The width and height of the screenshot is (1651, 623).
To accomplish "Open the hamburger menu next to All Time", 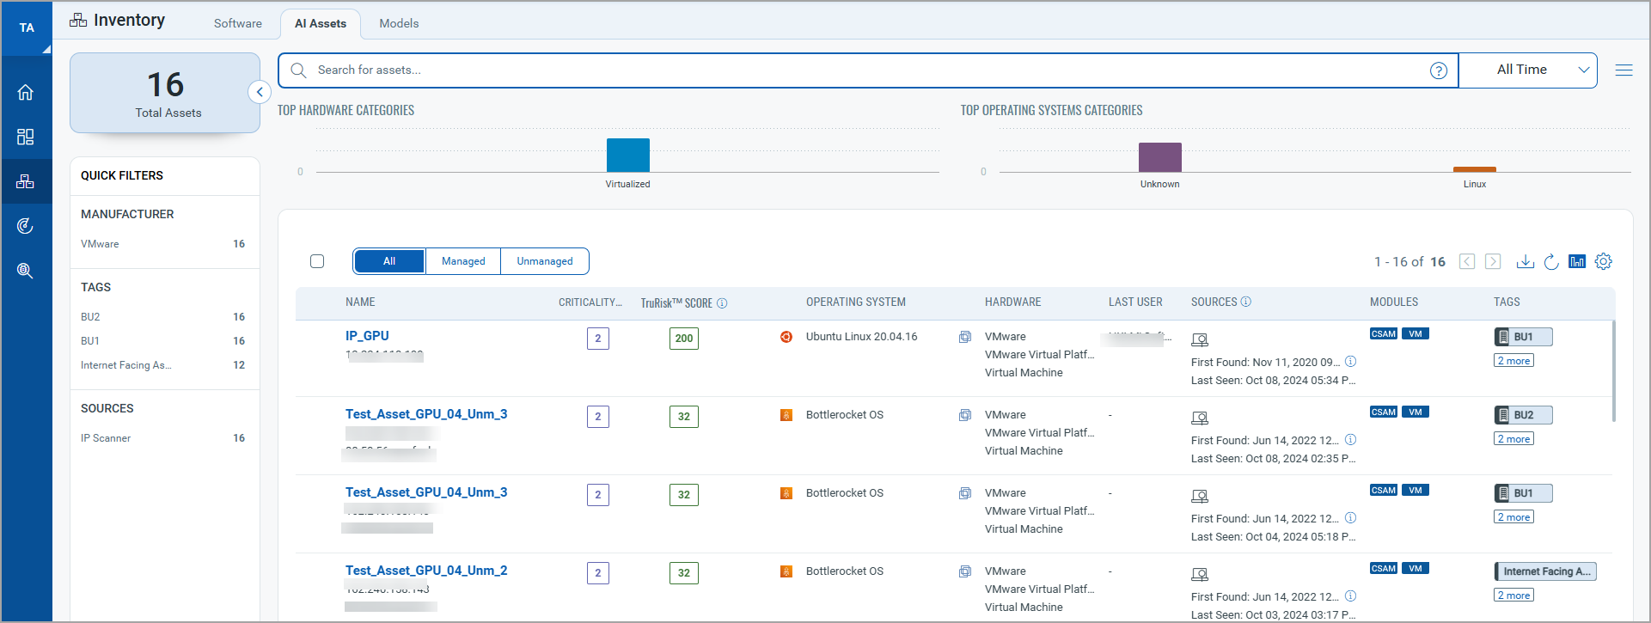I will [1623, 70].
